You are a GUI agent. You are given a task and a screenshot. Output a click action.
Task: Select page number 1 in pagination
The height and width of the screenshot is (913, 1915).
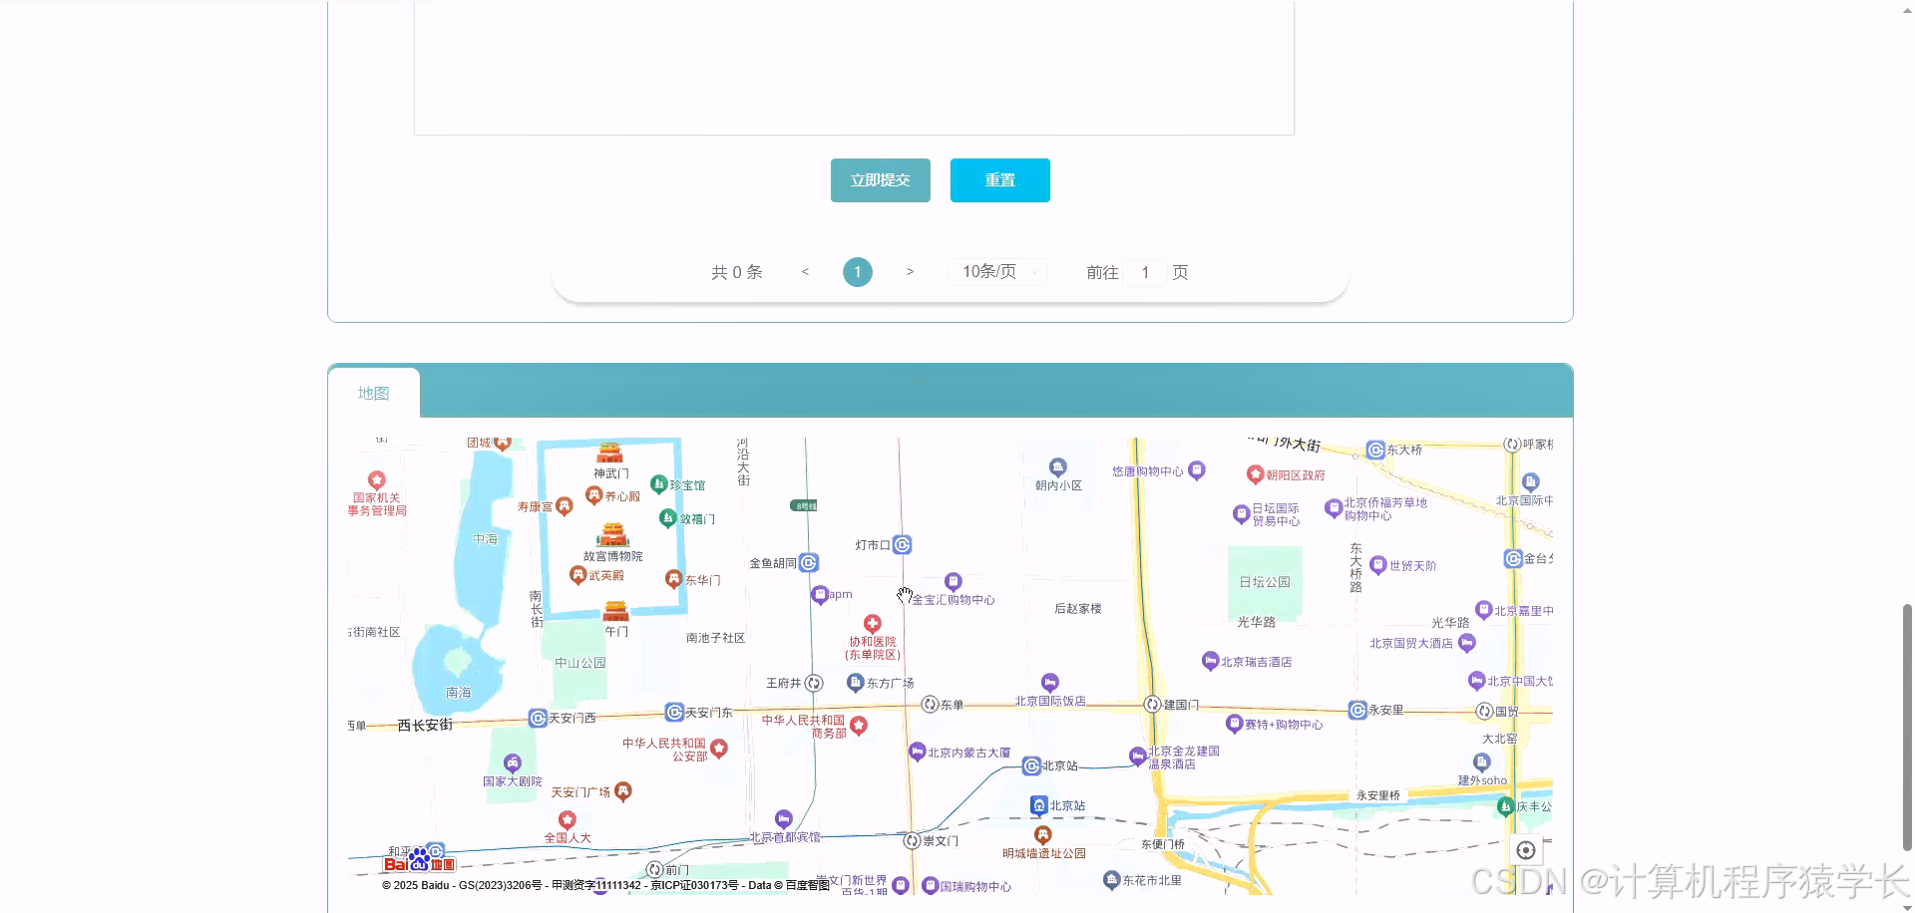(856, 271)
